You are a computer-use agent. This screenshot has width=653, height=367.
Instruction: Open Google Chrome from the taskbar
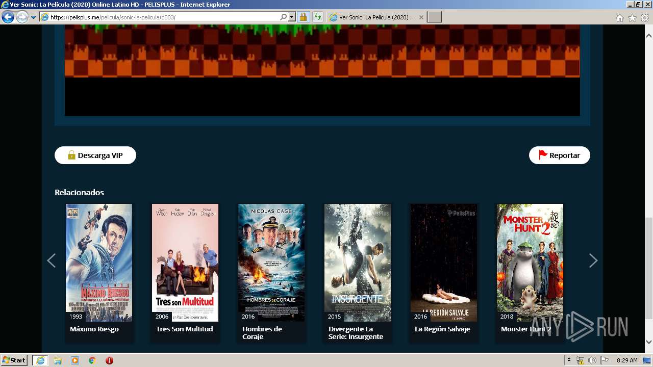click(x=92, y=360)
